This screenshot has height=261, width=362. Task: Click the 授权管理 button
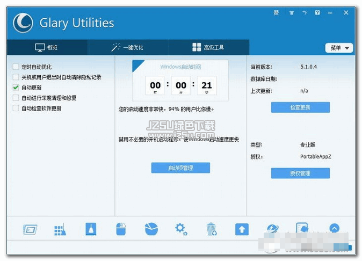tap(300, 173)
